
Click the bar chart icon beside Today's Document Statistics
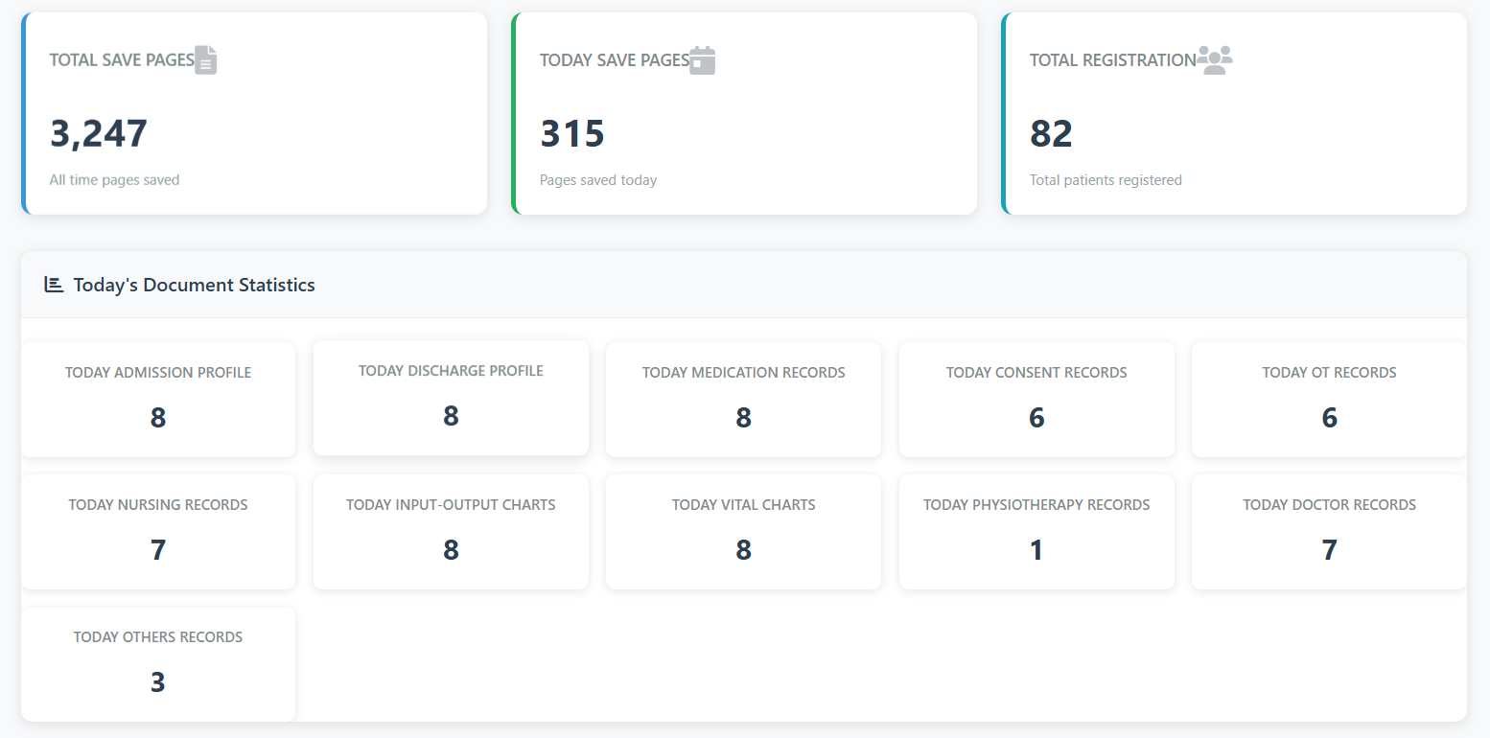pos(55,284)
